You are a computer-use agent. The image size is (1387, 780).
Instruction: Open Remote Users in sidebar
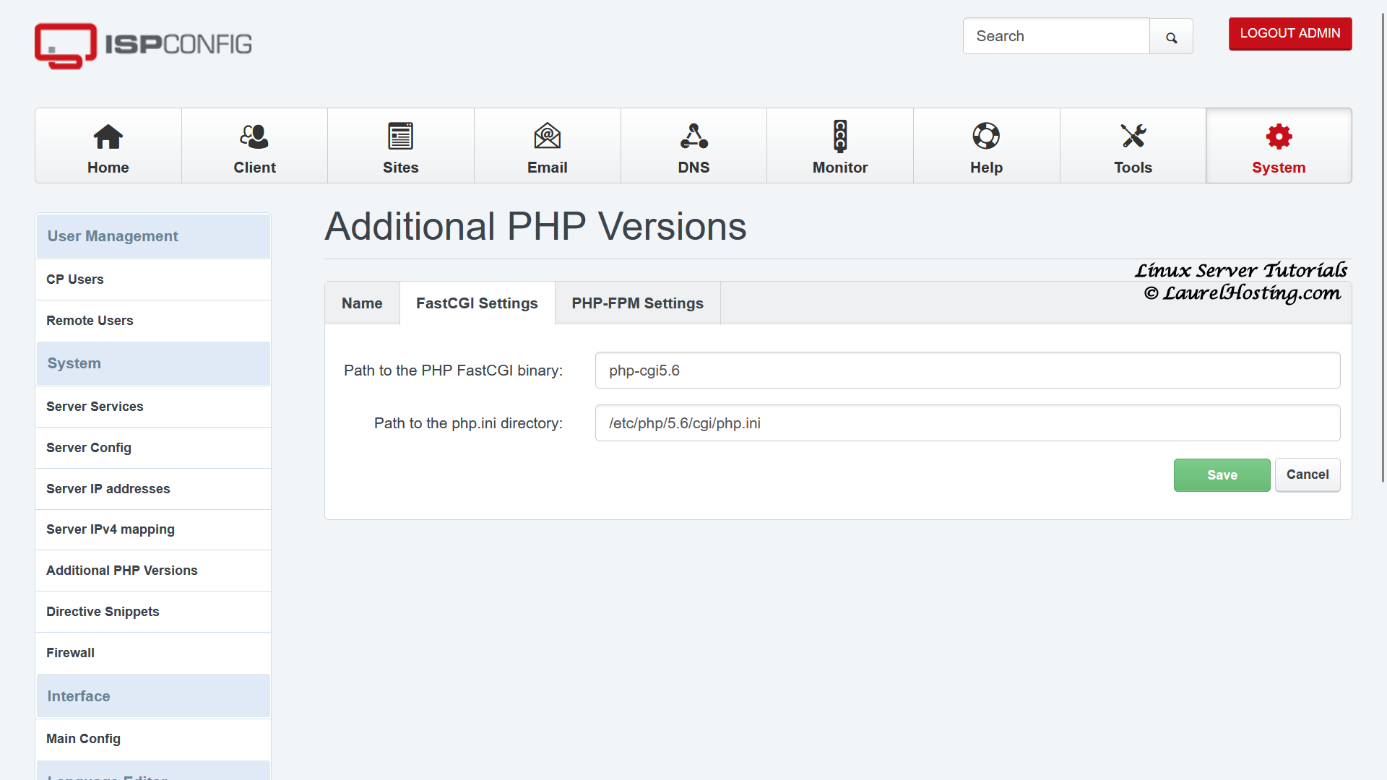pyautogui.click(x=153, y=321)
